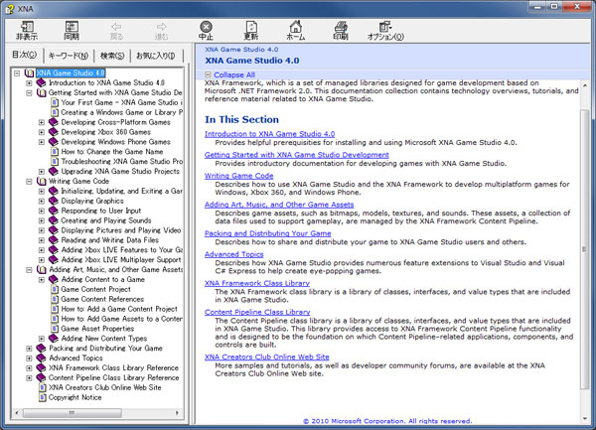Screen dimensions: 596x430
Task: Click the Forward (進む) arrow icon
Action: pyautogui.click(x=161, y=26)
